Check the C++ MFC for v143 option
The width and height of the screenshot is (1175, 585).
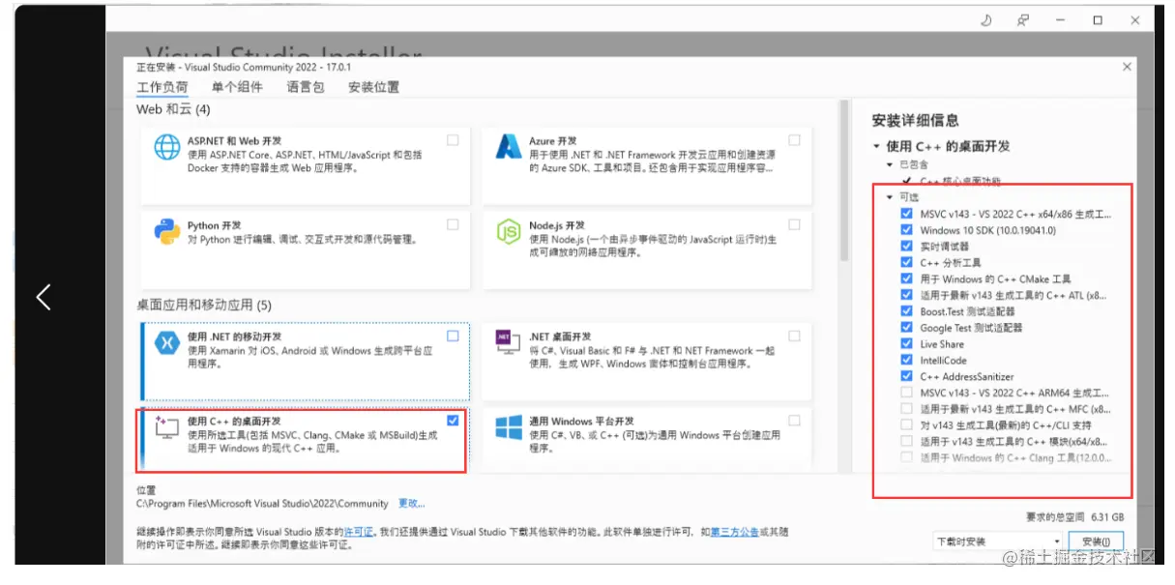pos(906,409)
